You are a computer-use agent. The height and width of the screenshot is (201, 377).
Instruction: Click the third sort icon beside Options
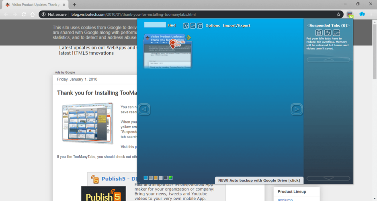point(200,25)
